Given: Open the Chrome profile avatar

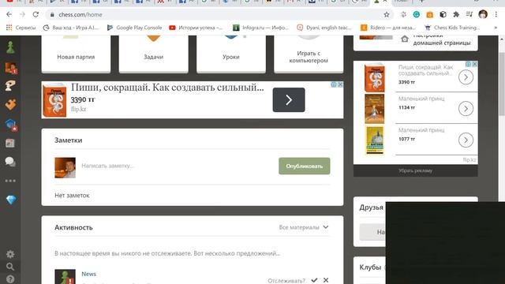Looking at the screenshot, I should (483, 14).
